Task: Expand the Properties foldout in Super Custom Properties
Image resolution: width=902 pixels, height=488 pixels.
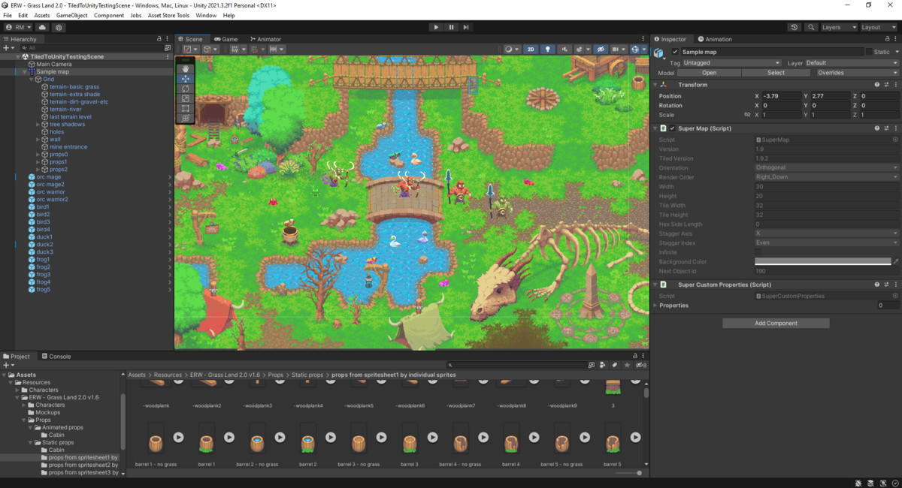Action: click(655, 306)
